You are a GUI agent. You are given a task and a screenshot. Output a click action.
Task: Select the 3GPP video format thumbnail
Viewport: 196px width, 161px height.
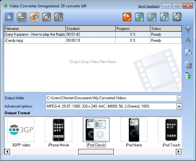21,129
